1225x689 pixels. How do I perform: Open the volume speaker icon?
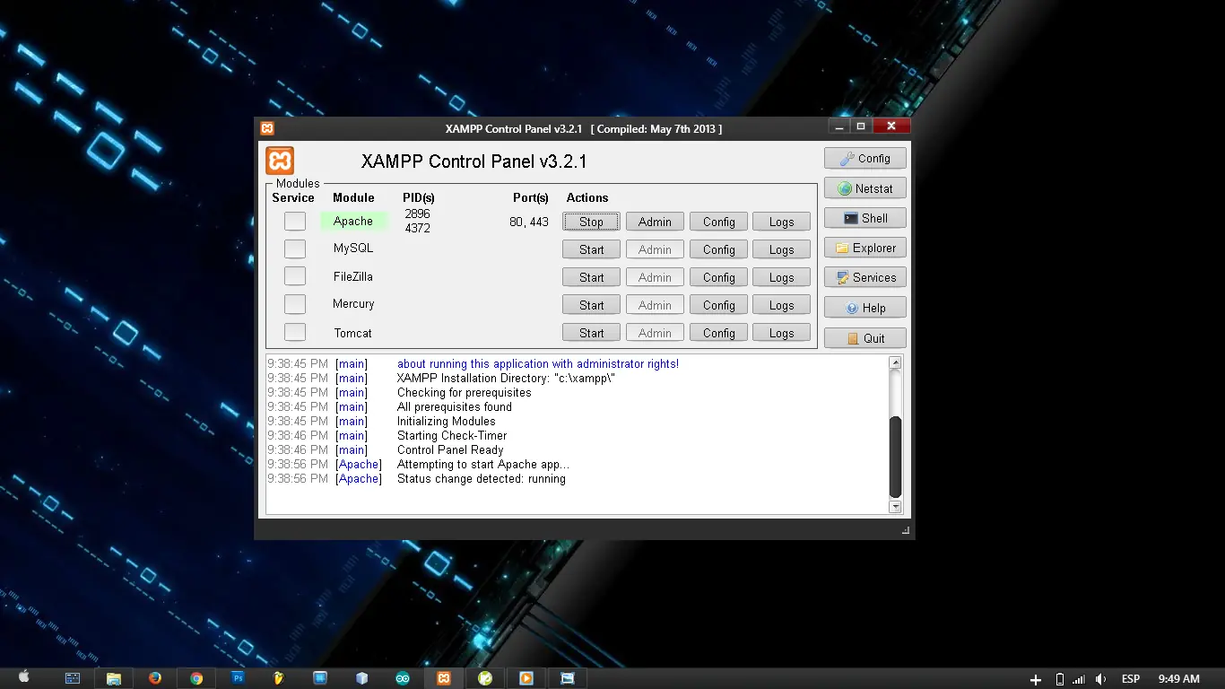1100,679
